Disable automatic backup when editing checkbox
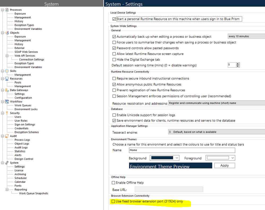 click(x=114, y=37)
